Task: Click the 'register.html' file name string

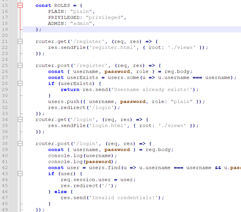Action: (112, 47)
